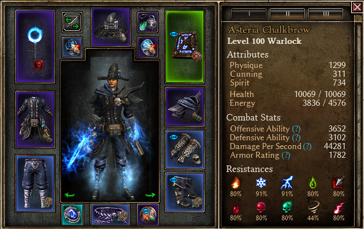This screenshot has width=364, height=229.
Task: Click the weapon swap icon with green arrows
Action: click(72, 22)
